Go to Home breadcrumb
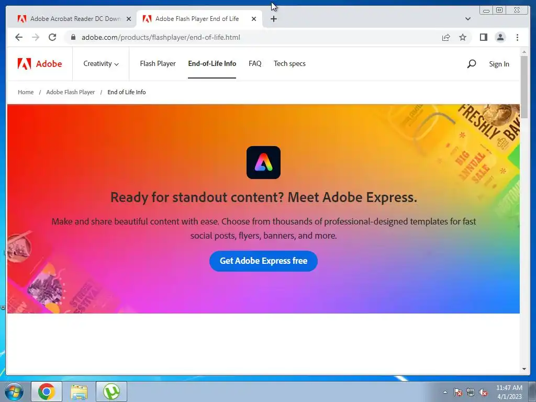536x402 pixels. pyautogui.click(x=26, y=92)
